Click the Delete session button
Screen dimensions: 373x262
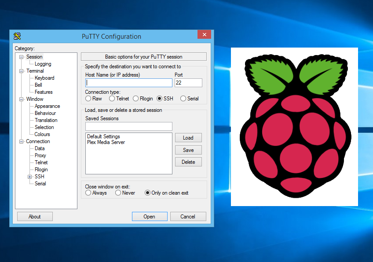coord(188,162)
